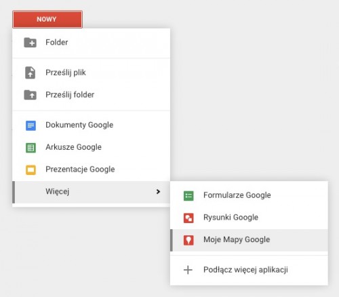This screenshot has height=297, width=339.
Task: Click the red Google Drawings icon
Action: click(x=188, y=218)
